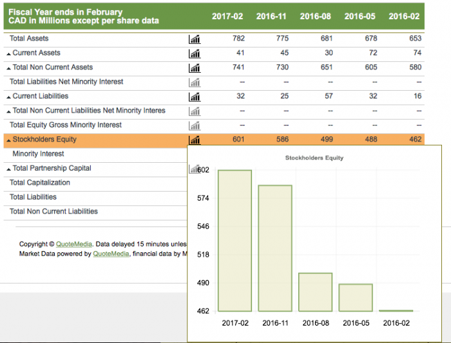Open the QuoteMedia copyright link
This screenshot has width=451, height=343.
tap(73, 244)
